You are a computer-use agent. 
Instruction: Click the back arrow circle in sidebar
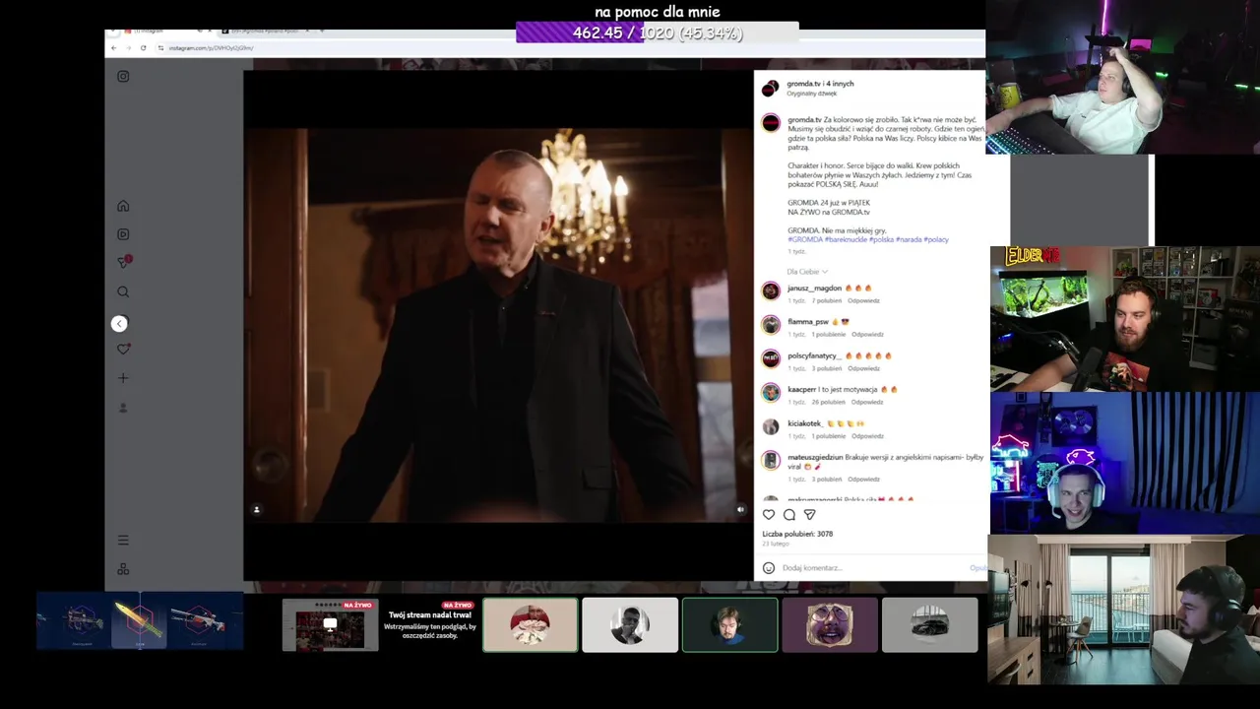[x=119, y=323]
